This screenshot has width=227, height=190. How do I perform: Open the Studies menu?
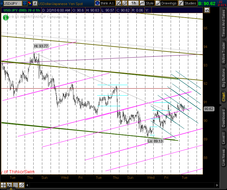pos(188,3)
